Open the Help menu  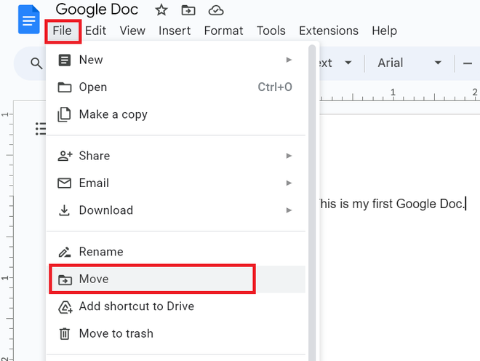point(384,31)
